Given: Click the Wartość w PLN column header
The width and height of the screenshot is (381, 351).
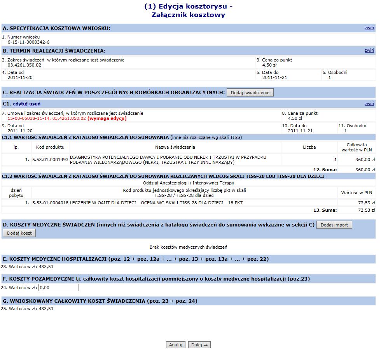Looking at the screenshot, I should [x=357, y=193].
